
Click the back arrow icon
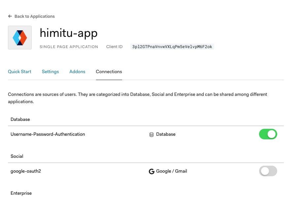coord(10,16)
